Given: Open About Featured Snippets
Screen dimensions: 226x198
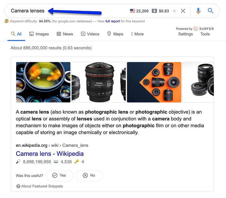Looking at the screenshot, I should point(42,186).
